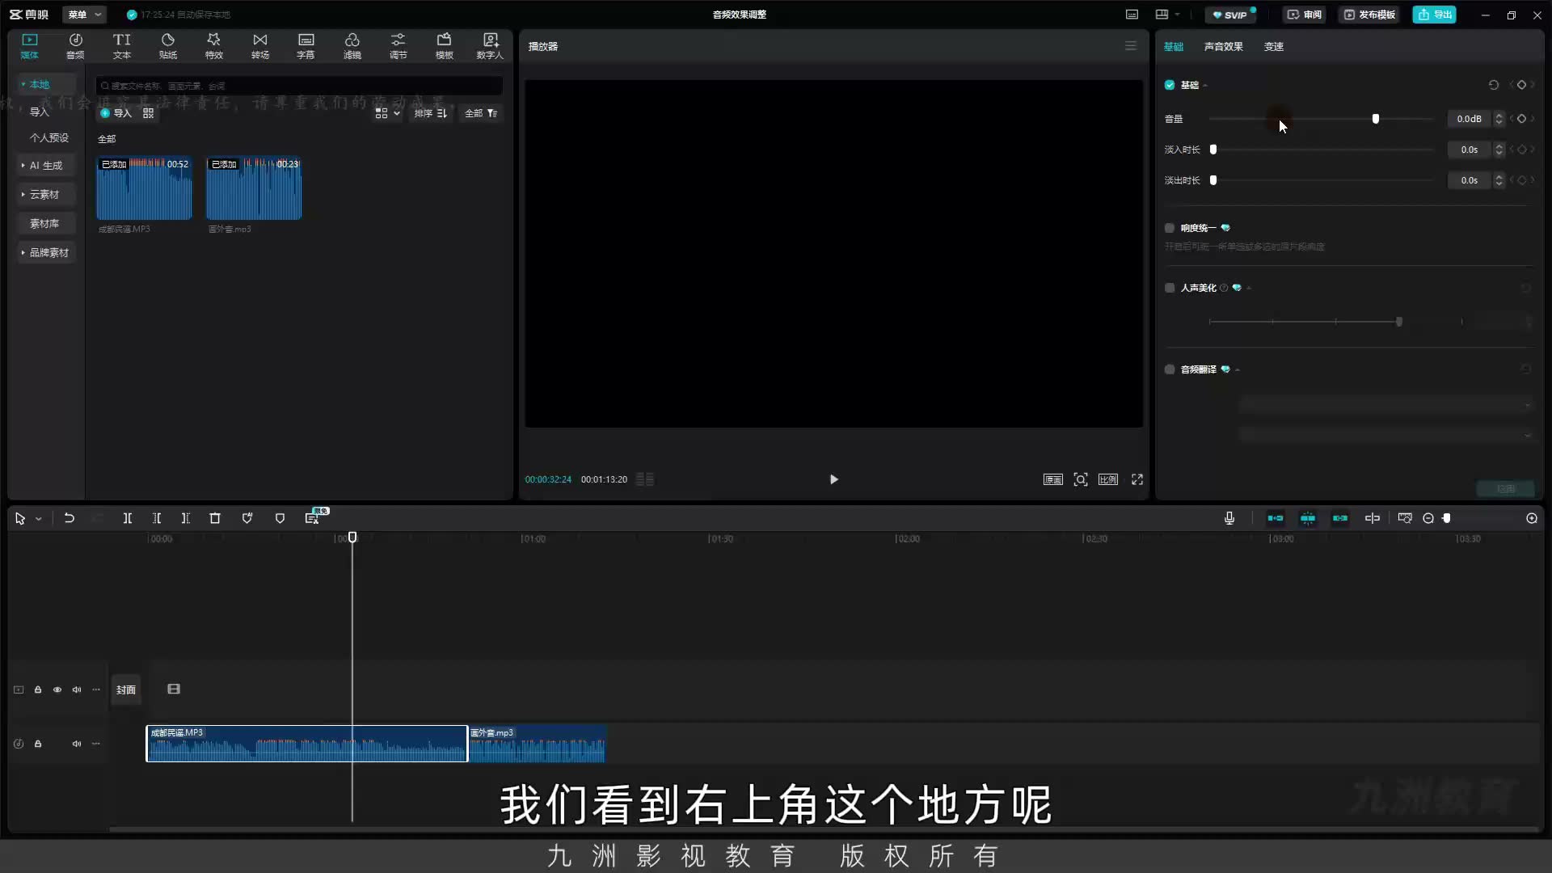Open the 贴纸 (Stickers) panel
The height and width of the screenshot is (873, 1552).
pos(167,46)
